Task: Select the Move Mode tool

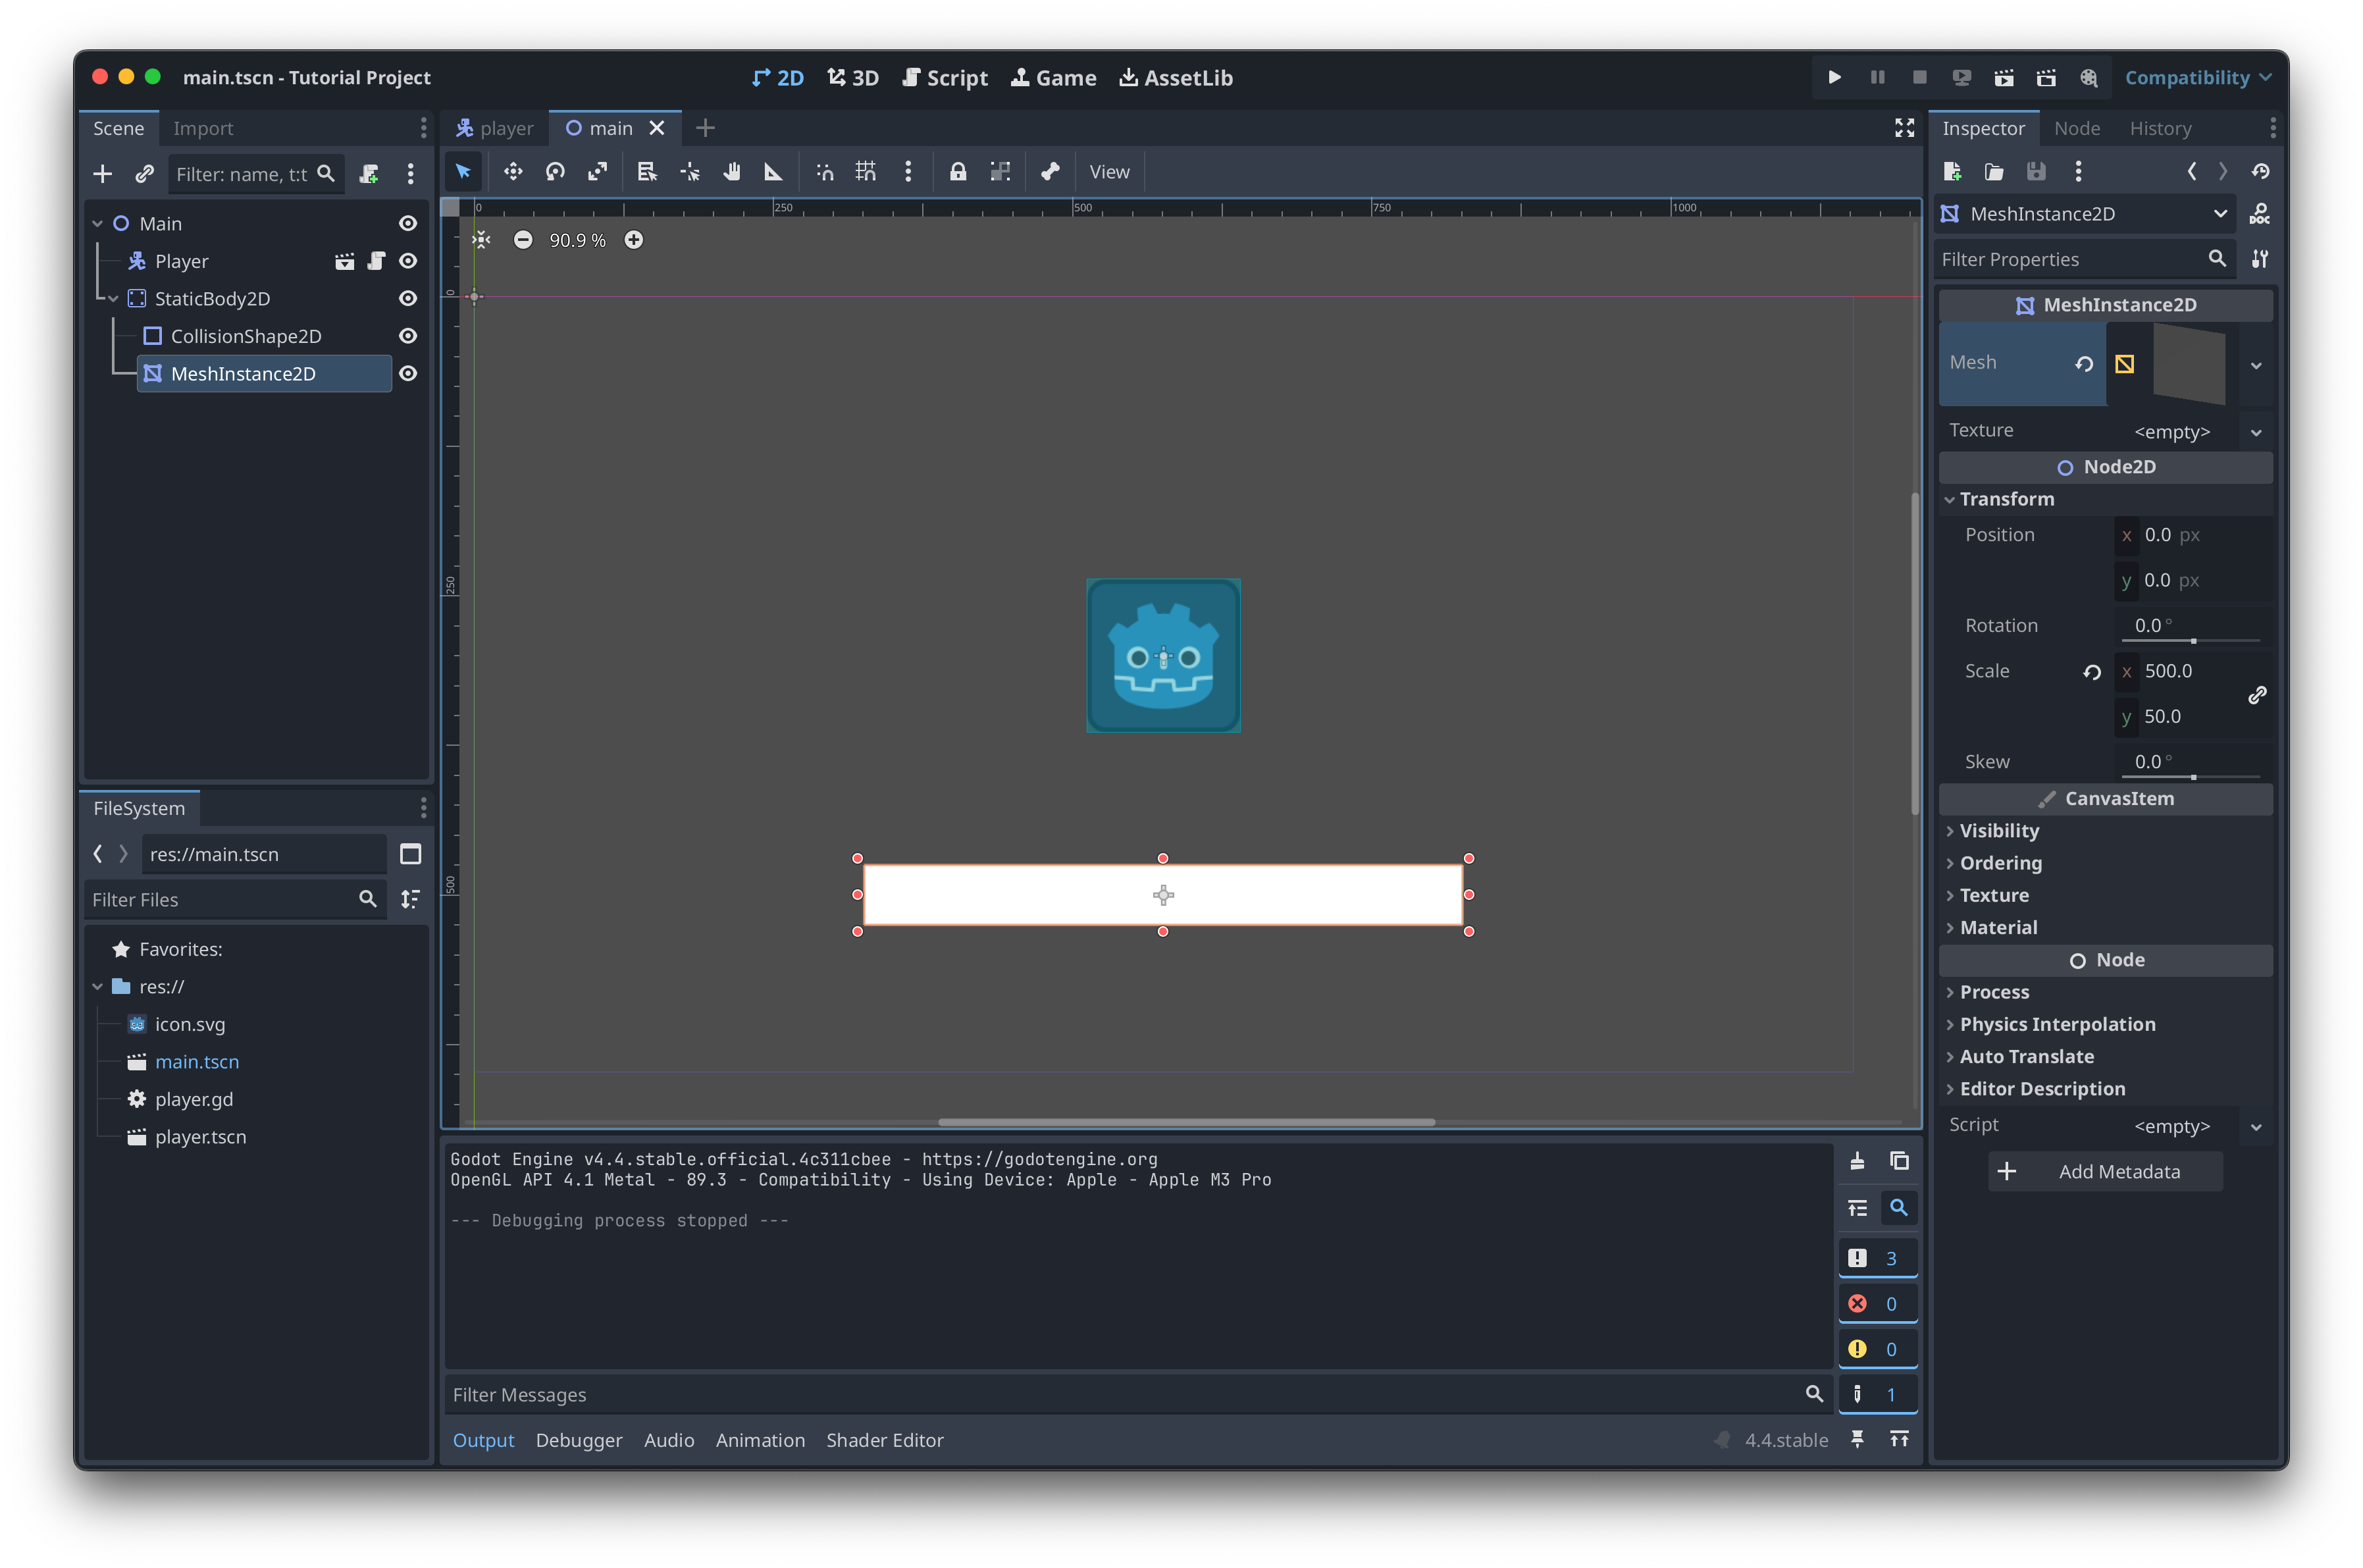Action: (513, 172)
